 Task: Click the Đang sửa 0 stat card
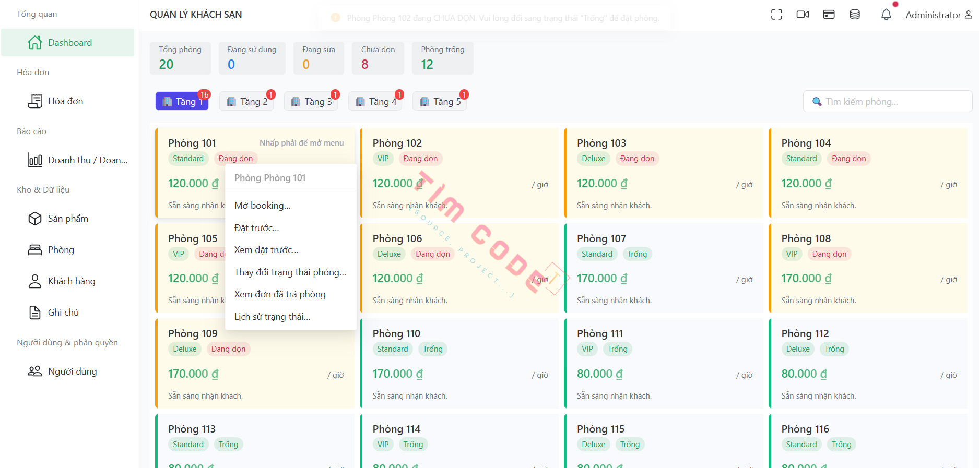[x=319, y=58]
